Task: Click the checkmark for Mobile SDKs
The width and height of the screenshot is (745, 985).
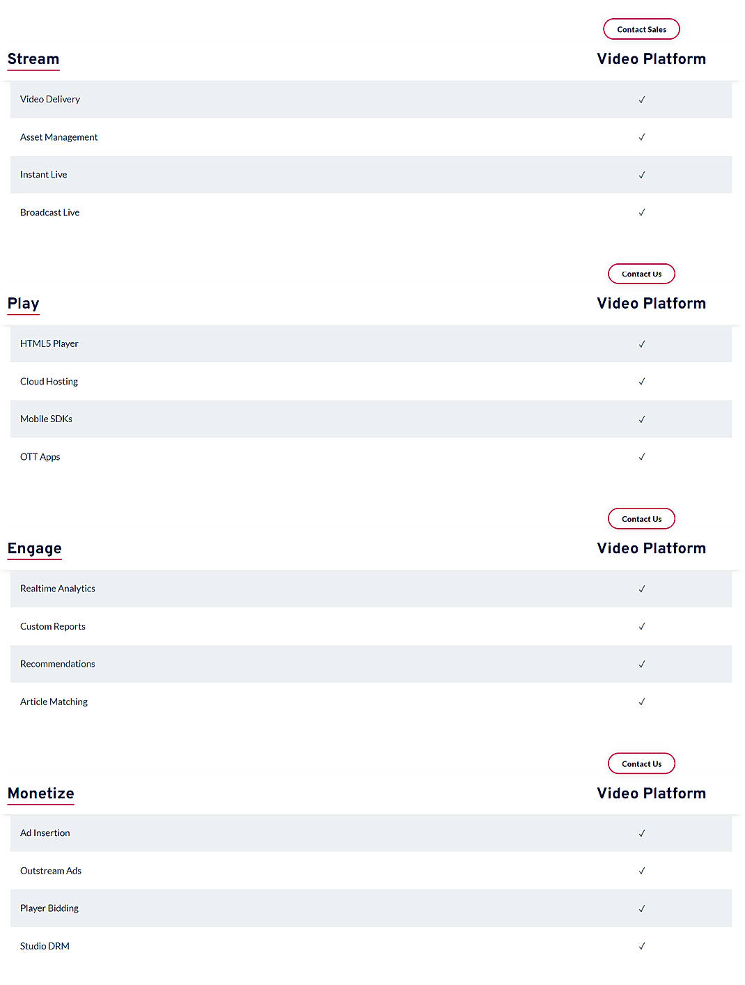Action: (x=641, y=419)
